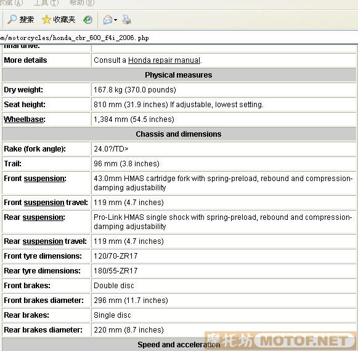Click suspension link in Front suspension row
Image resolution: width=358 pixels, height=351 pixels.
click(x=45, y=179)
